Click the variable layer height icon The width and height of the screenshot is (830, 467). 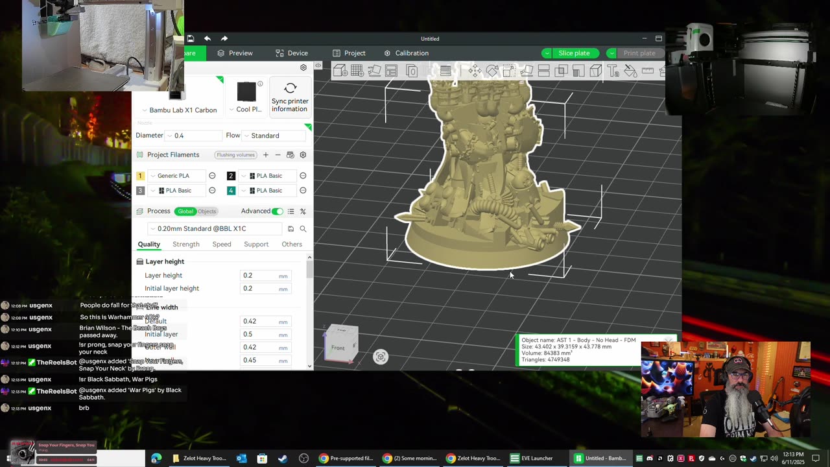click(x=445, y=71)
